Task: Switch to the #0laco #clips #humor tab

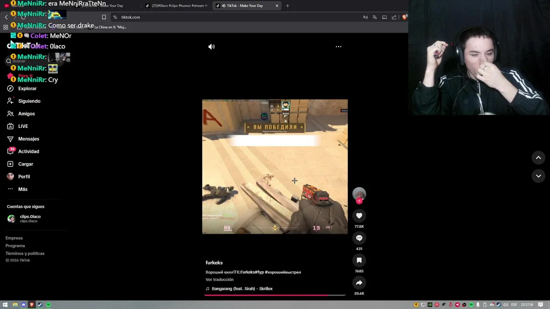Action: tap(177, 6)
